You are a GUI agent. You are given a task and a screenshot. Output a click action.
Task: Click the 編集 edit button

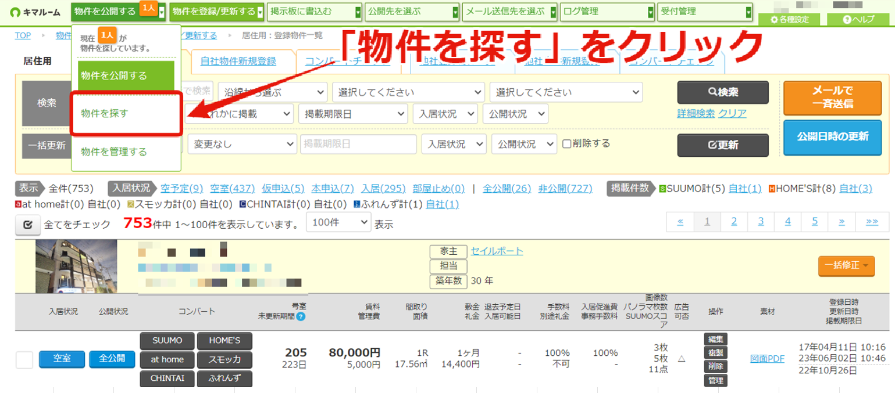(x=716, y=339)
